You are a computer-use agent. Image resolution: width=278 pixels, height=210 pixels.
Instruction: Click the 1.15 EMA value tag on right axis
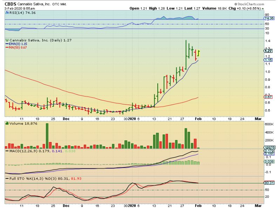click(x=268, y=60)
